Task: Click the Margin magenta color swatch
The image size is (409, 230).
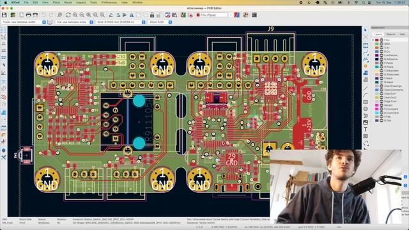Action: 376,105
